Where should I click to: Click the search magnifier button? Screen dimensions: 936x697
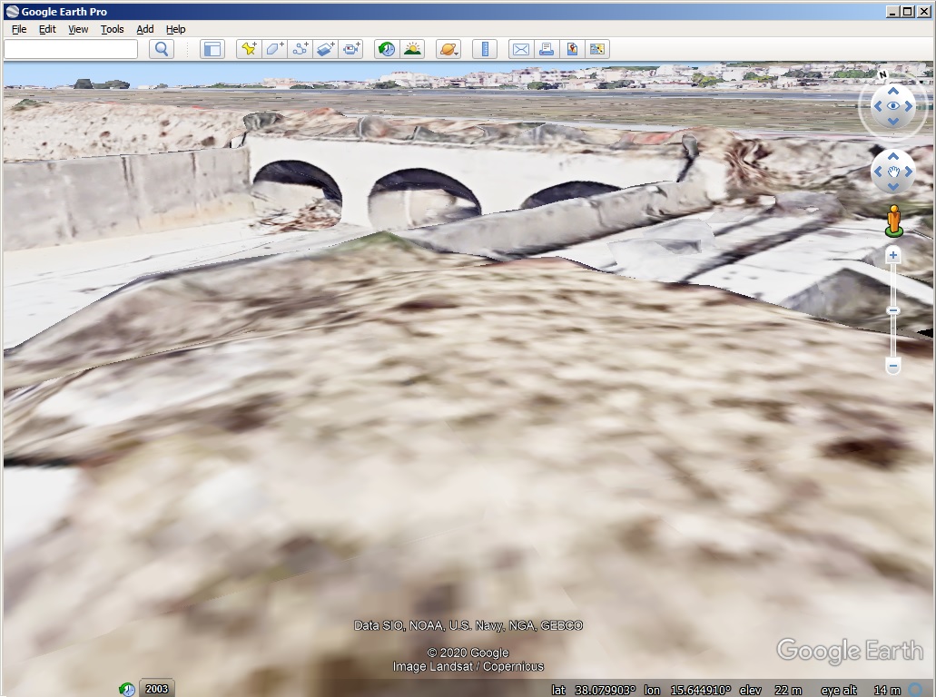[x=161, y=49]
